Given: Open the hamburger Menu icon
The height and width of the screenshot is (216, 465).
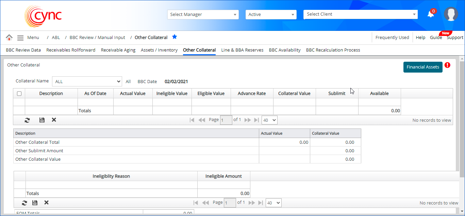Looking at the screenshot, I should point(20,38).
